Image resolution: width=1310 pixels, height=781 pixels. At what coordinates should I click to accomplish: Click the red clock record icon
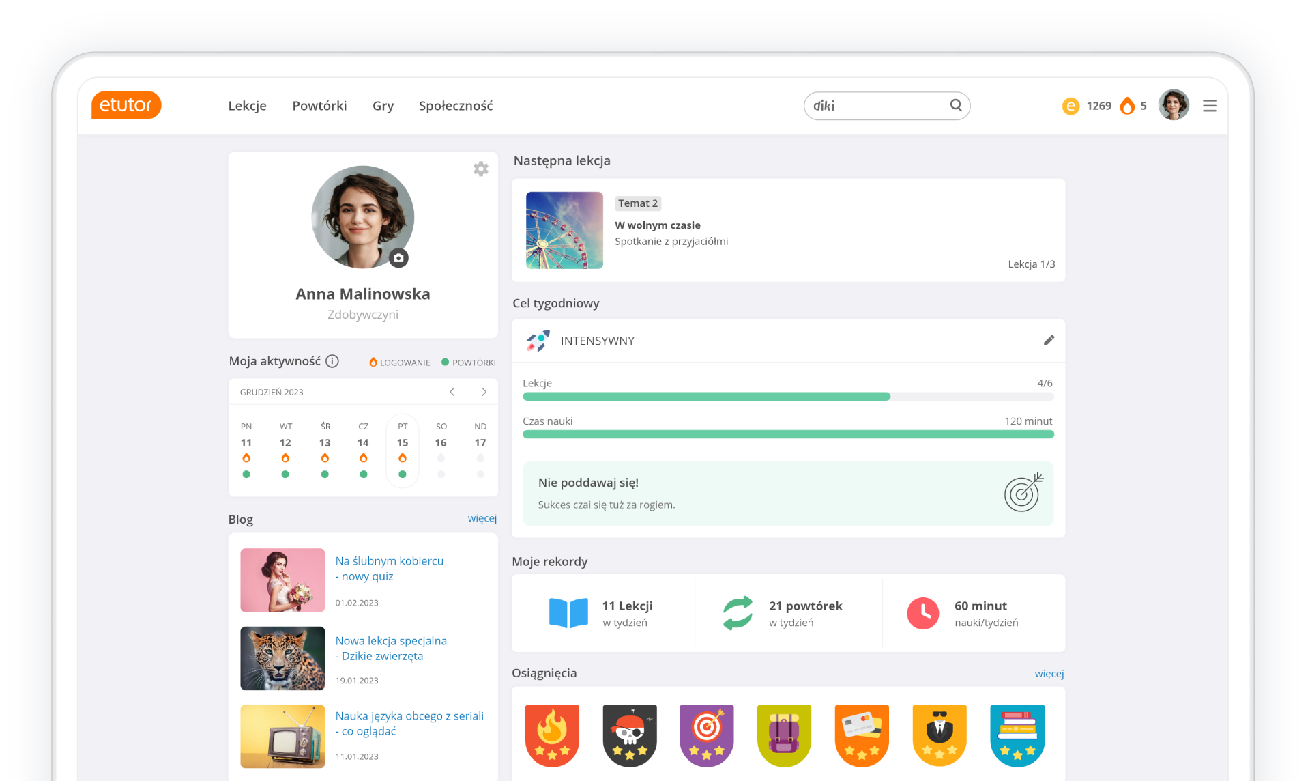tap(922, 613)
